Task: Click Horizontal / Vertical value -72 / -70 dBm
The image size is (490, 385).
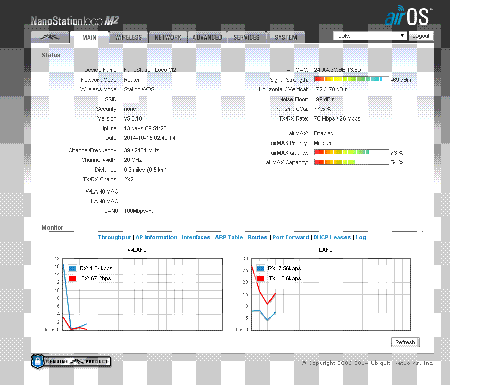Action: click(x=331, y=89)
